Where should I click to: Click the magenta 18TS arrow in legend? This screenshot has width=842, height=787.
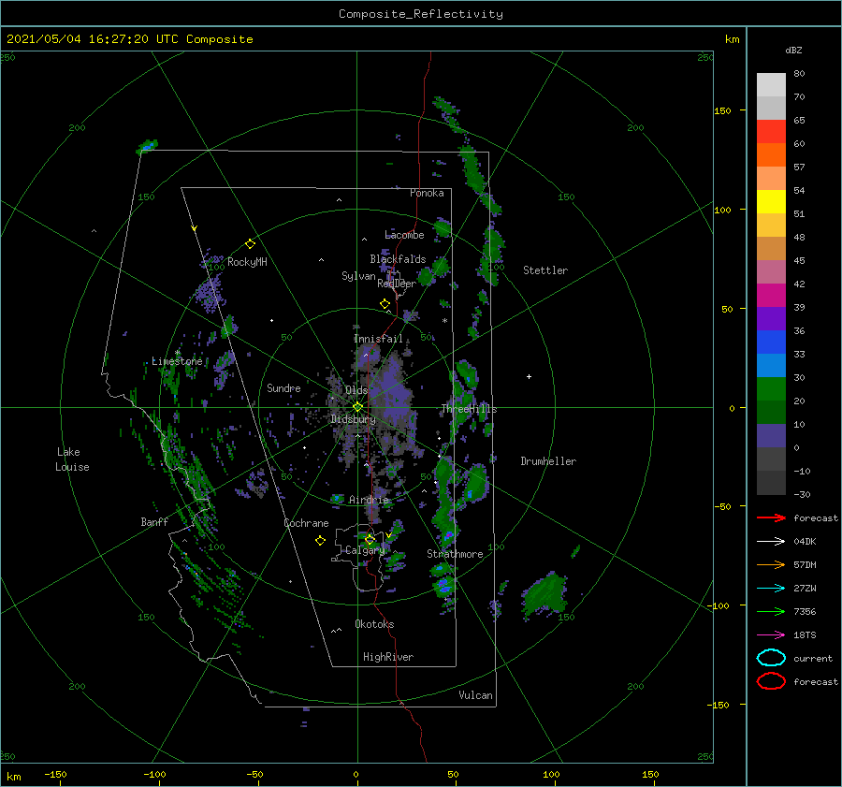(x=771, y=635)
